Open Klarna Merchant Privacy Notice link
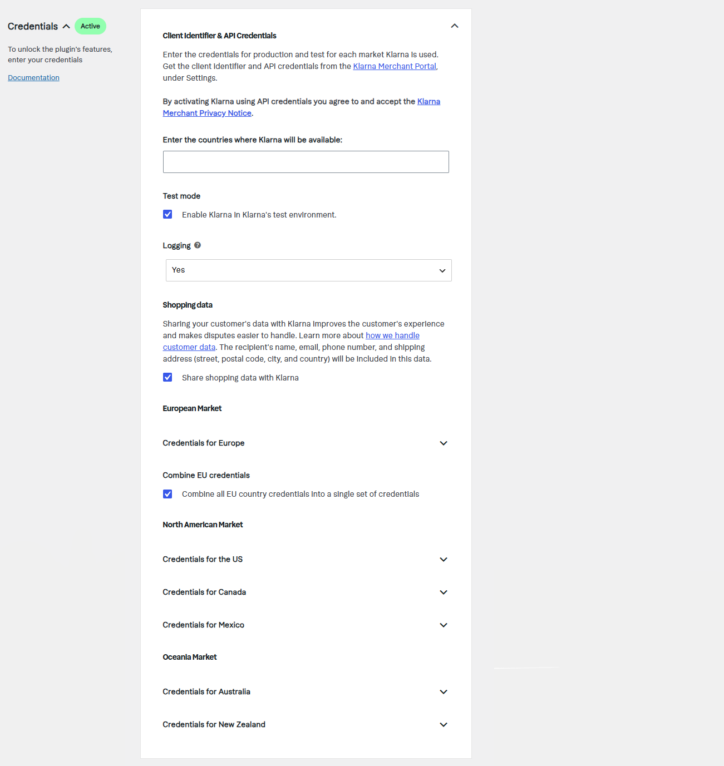Viewport: 724px width, 766px height. pyautogui.click(x=301, y=107)
